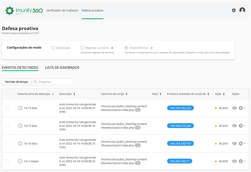Switch to EVENTOS DETECTADOS tab
This screenshot has height=172, width=251.
point(20,68)
